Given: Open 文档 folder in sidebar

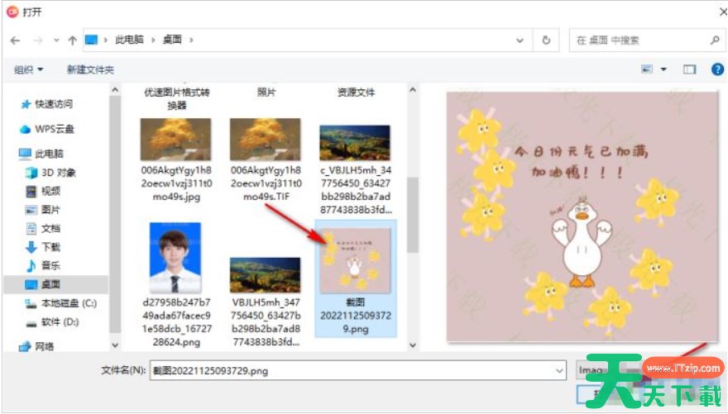Looking at the screenshot, I should (50, 228).
